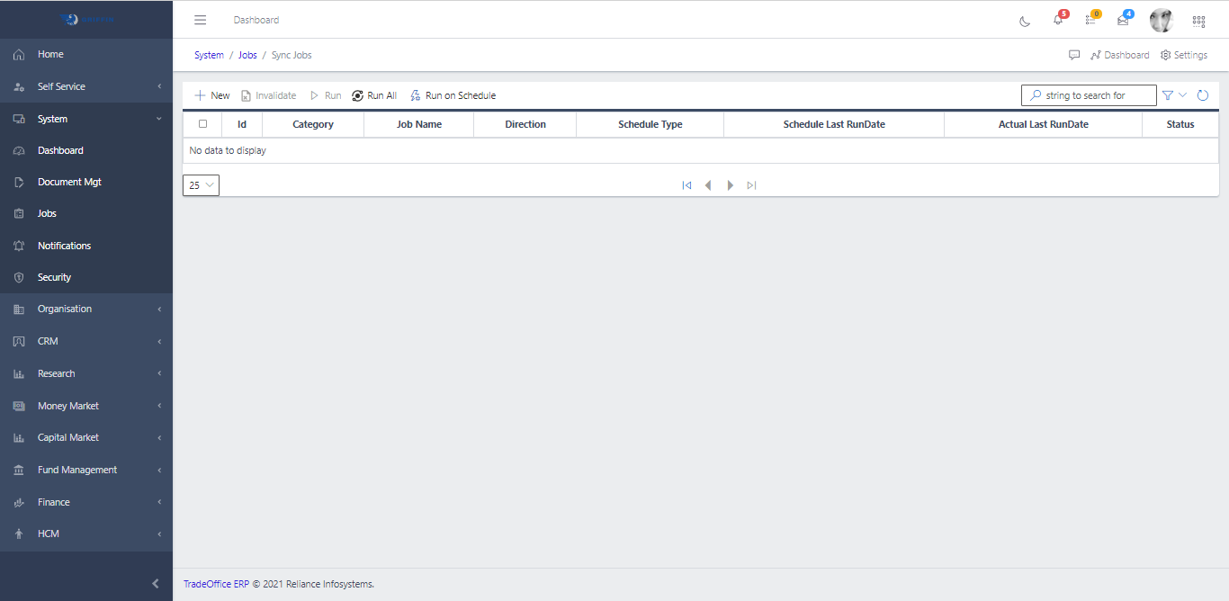Sort by Category column header
The width and height of the screenshot is (1229, 601).
(313, 124)
